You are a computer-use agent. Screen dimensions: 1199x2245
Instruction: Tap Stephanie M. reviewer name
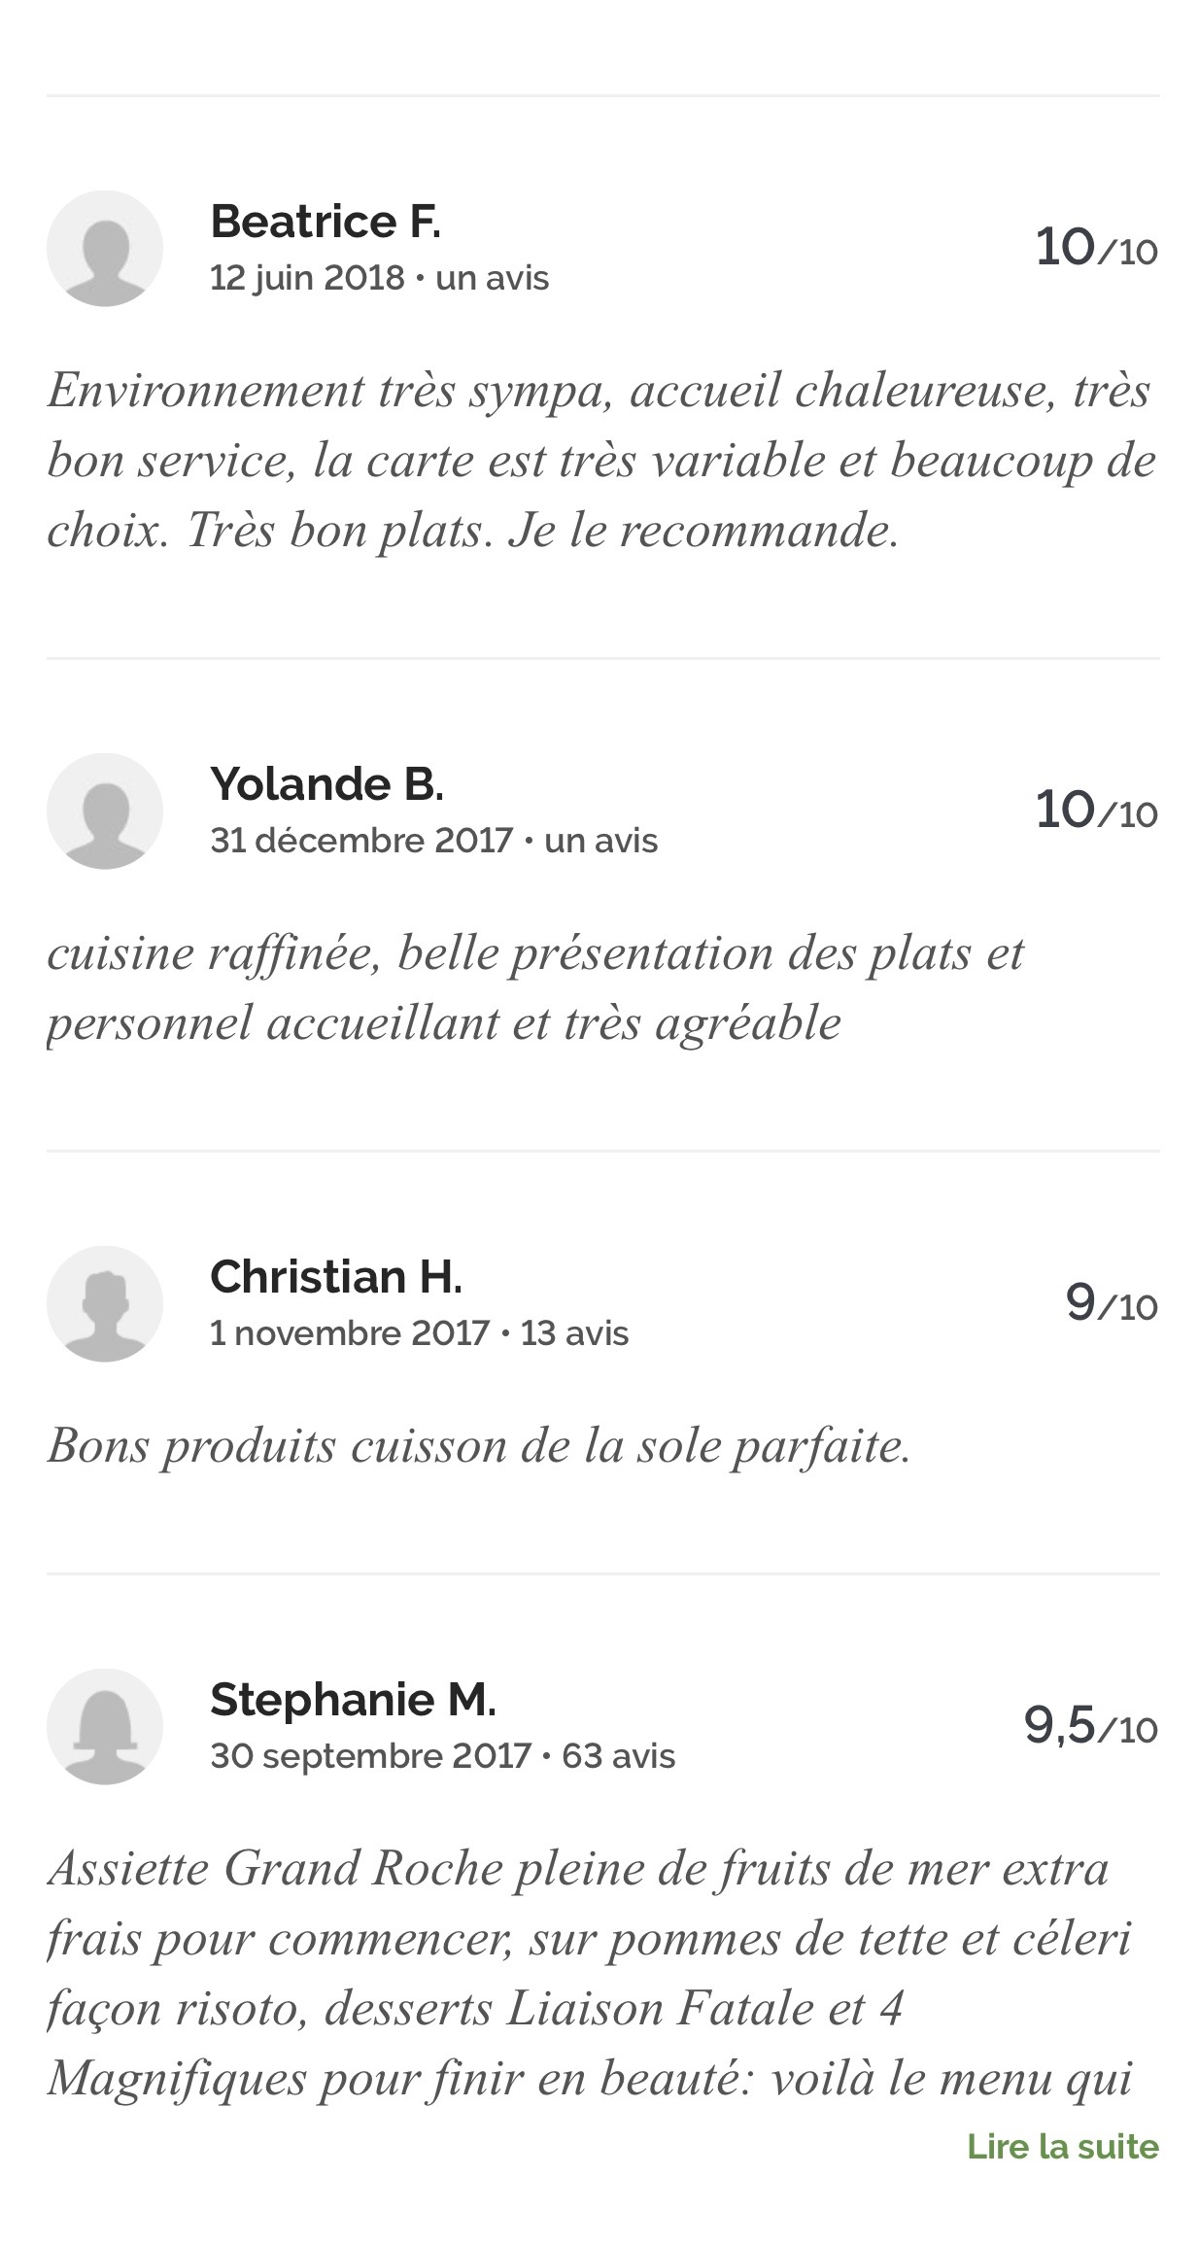(x=354, y=1700)
